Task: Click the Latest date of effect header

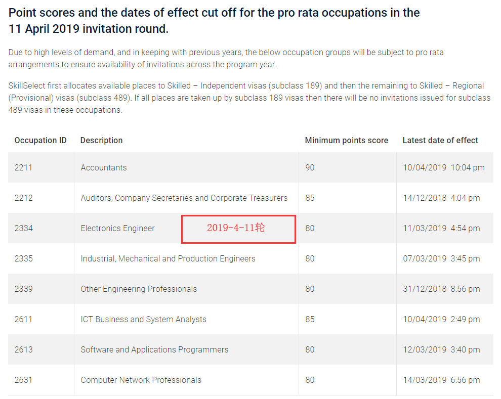Action: click(x=440, y=140)
